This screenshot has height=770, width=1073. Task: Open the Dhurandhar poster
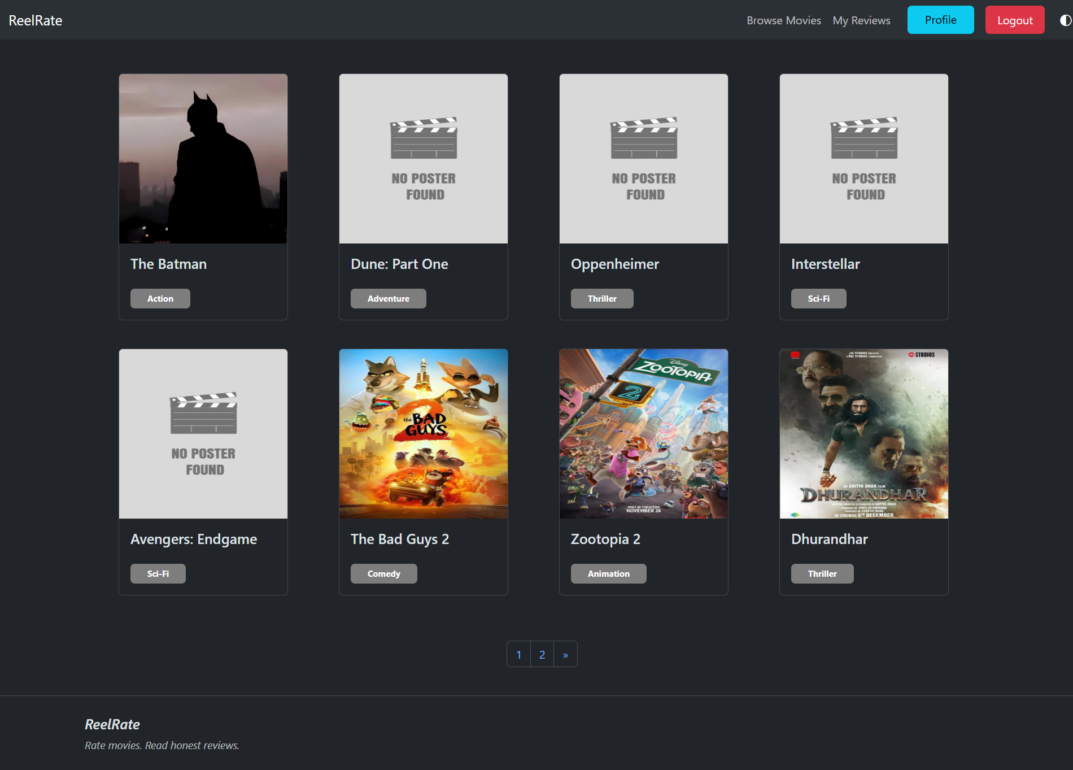pos(864,434)
